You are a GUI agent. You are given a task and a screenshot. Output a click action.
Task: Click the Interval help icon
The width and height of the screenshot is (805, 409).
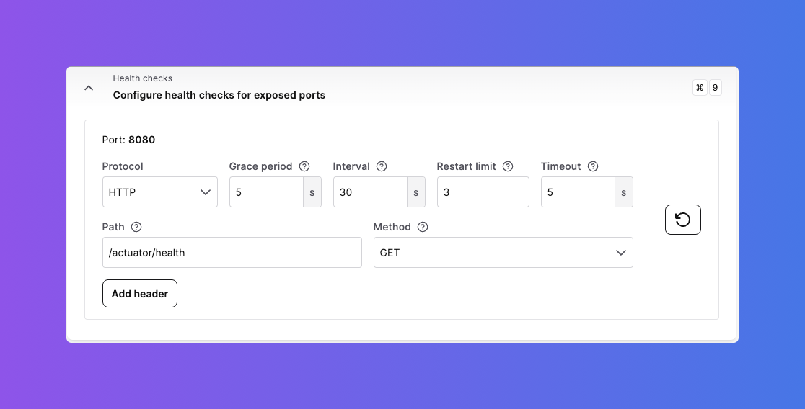point(382,166)
